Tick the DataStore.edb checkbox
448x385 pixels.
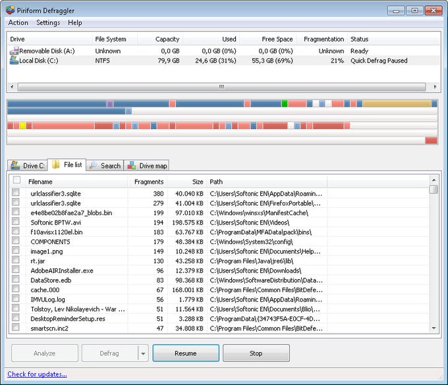click(x=16, y=279)
